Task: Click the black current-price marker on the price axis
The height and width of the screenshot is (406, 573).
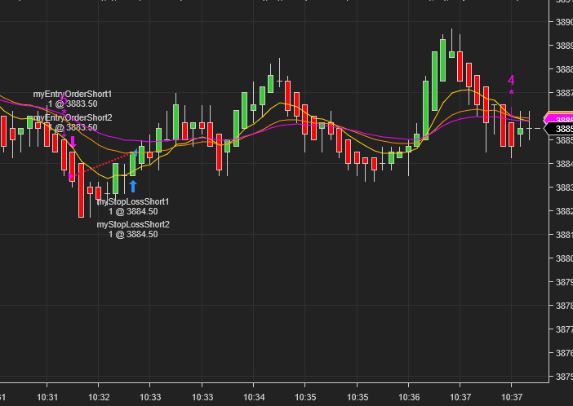Action: 559,129
